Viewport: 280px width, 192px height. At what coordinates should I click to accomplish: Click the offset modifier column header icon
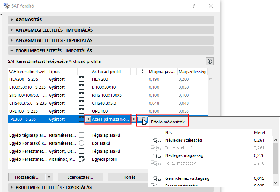[142, 72]
